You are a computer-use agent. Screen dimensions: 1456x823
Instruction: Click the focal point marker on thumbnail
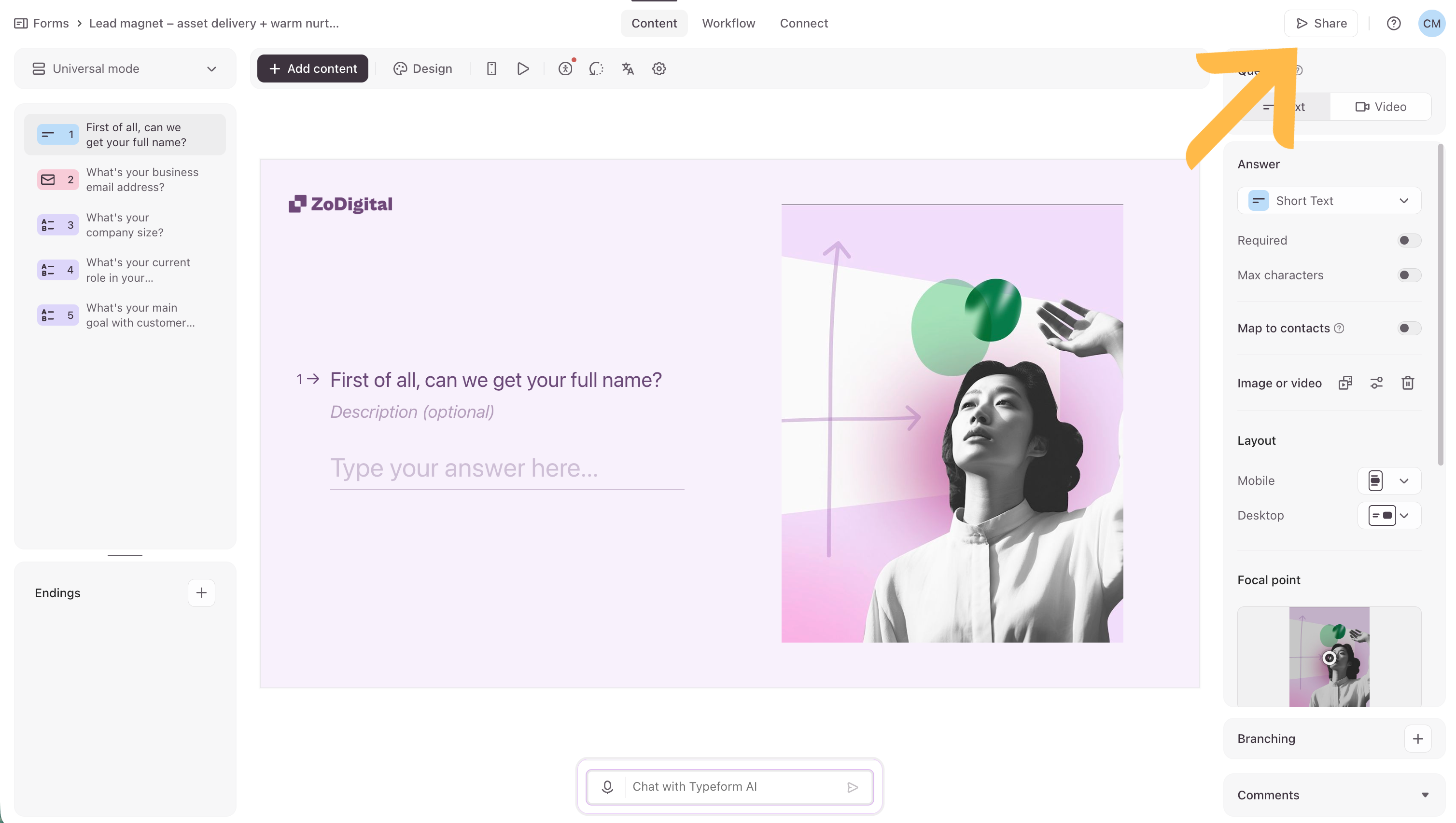point(1329,658)
